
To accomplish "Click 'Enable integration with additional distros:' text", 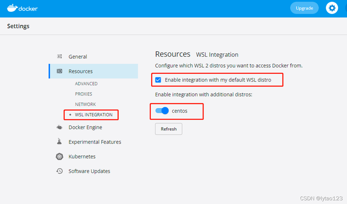I will pyautogui.click(x=204, y=95).
